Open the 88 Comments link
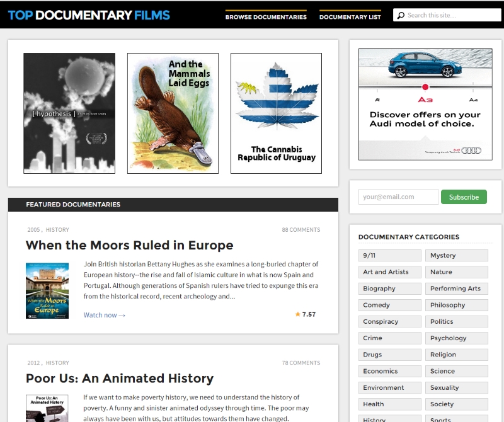Screen dimensions: 504x422 [301, 230]
